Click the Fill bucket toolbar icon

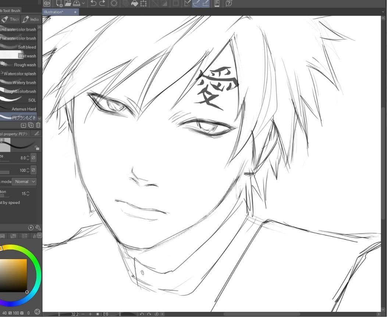(x=135, y=3)
